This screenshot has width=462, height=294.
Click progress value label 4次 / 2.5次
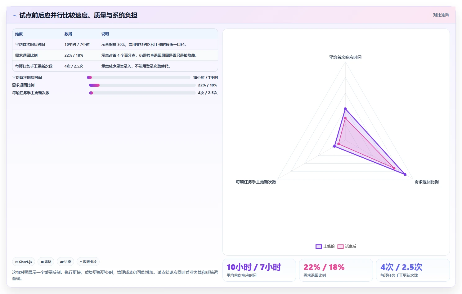click(x=208, y=93)
